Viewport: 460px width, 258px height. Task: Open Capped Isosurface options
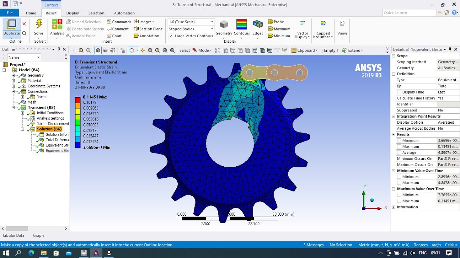point(323,29)
